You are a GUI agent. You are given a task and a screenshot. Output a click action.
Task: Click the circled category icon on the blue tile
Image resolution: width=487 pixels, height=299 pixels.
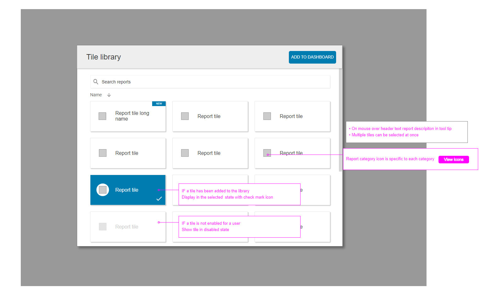[103, 190]
